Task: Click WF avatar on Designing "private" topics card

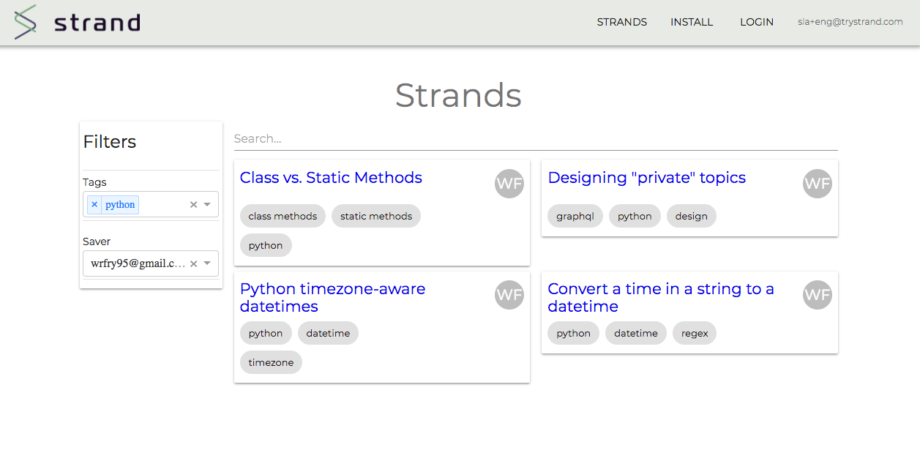Action: [x=818, y=184]
